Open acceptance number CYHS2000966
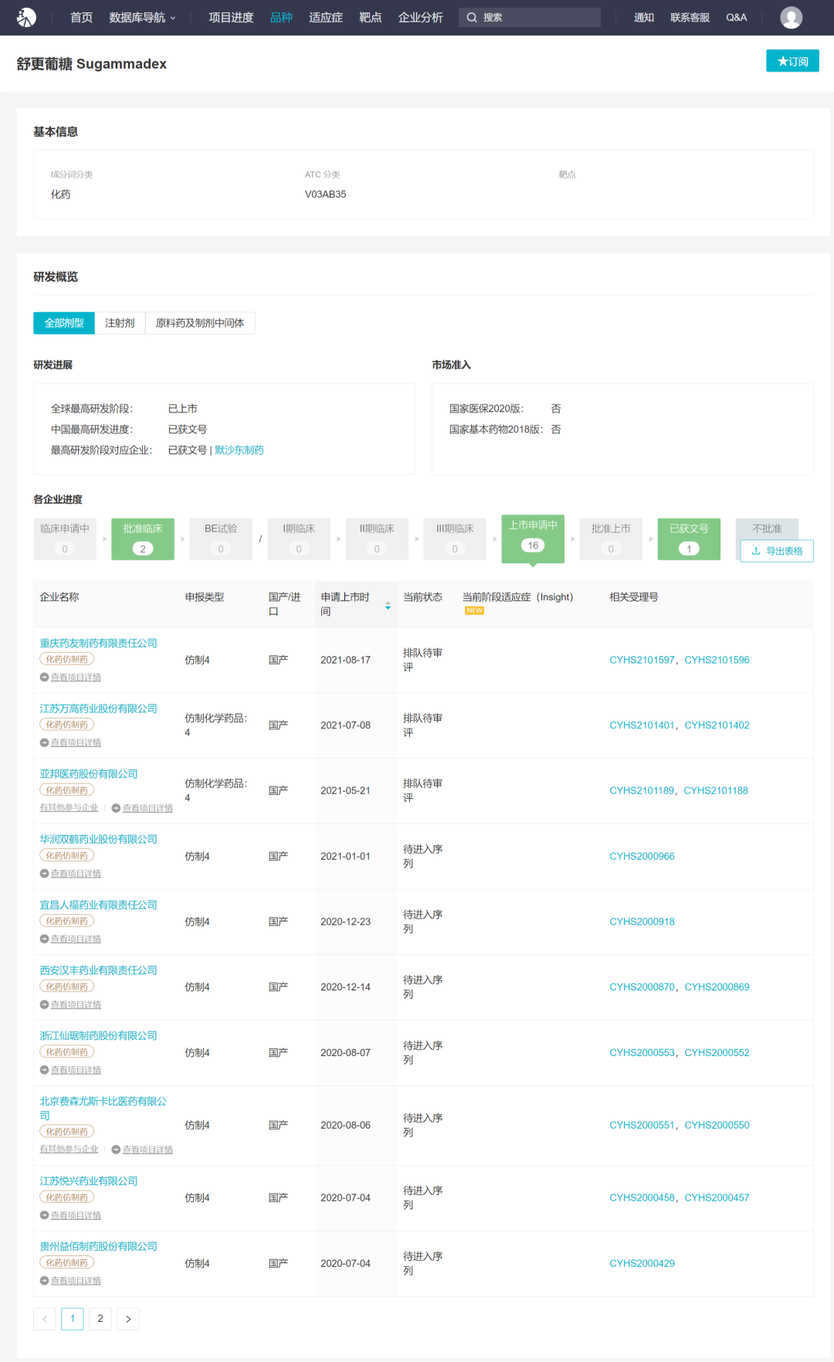The width and height of the screenshot is (834, 1362). (642, 856)
